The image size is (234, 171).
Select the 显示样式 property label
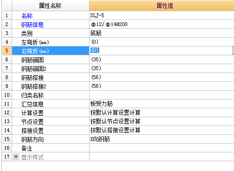tap(32, 157)
